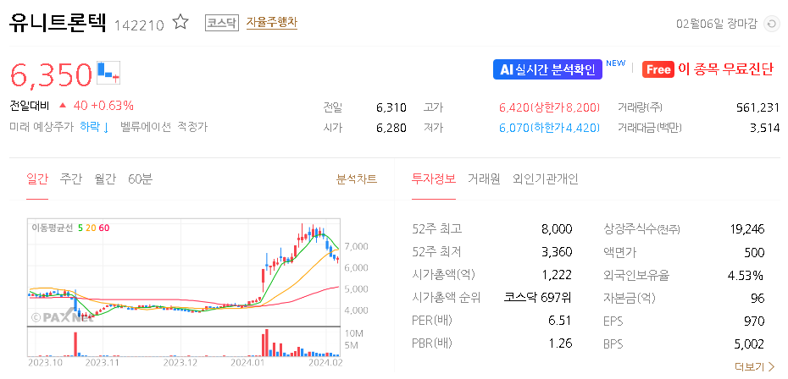Image resolution: width=788 pixels, height=379 pixels.
Task: Click the red Free badge
Action: [658, 69]
